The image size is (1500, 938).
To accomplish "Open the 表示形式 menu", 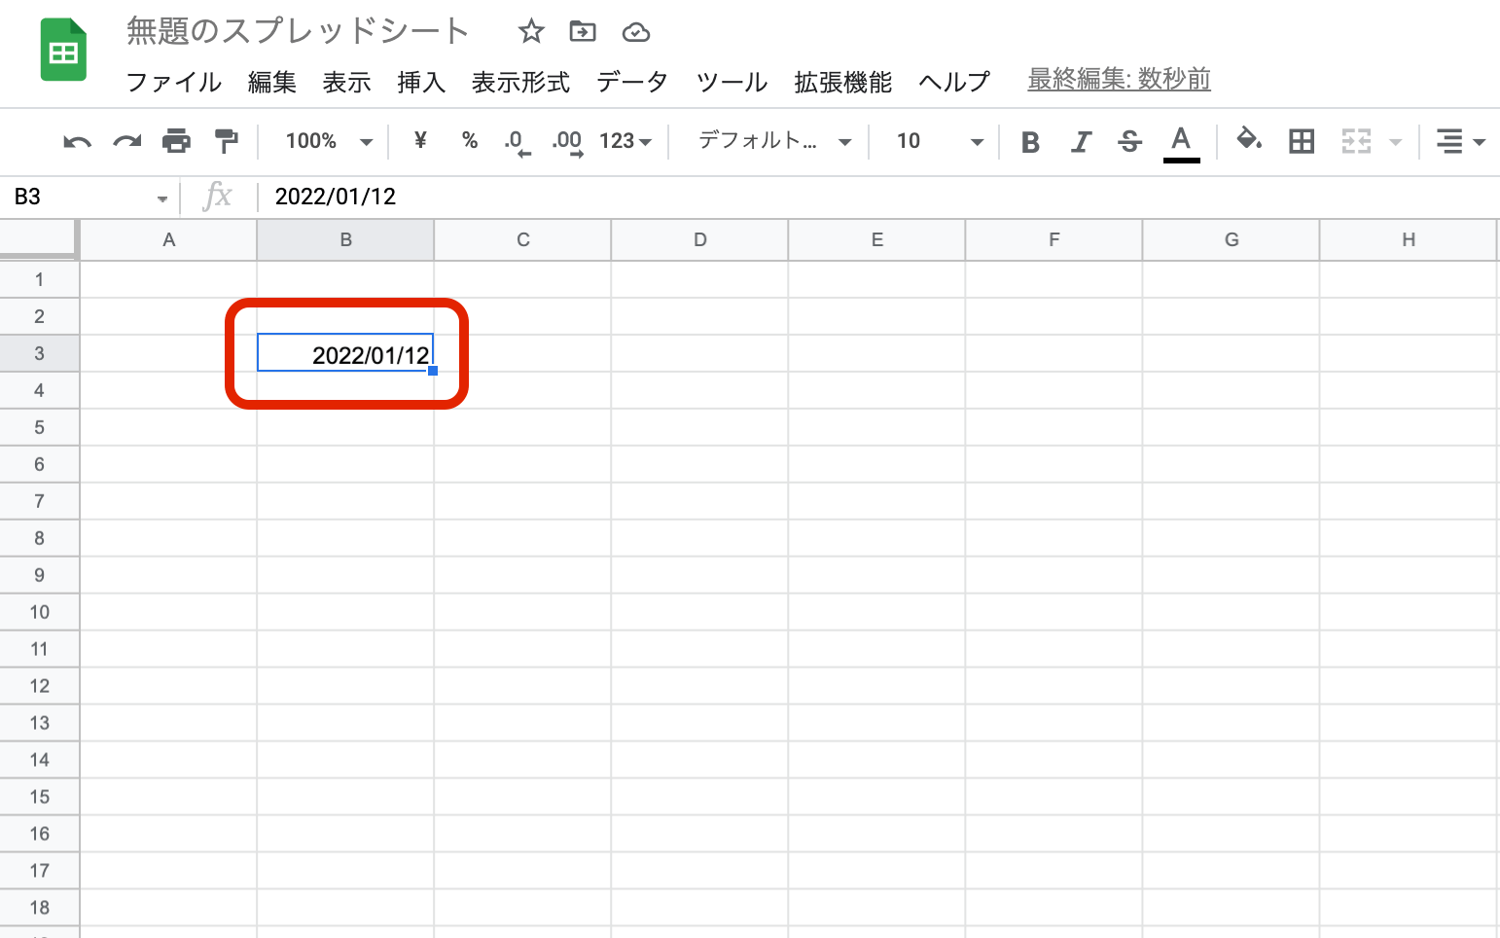I will coord(520,83).
